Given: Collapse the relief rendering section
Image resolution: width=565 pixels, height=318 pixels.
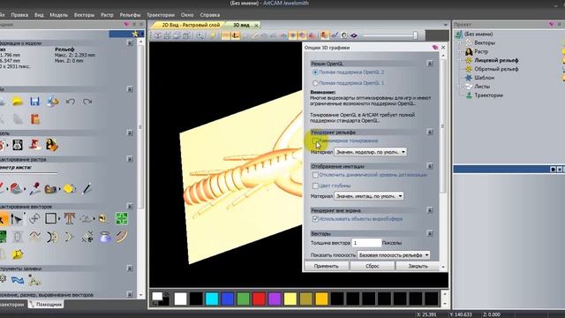Looking at the screenshot, I should point(430,132).
